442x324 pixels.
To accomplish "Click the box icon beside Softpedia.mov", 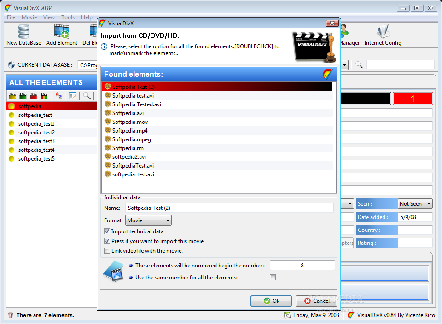I will coord(108,121).
